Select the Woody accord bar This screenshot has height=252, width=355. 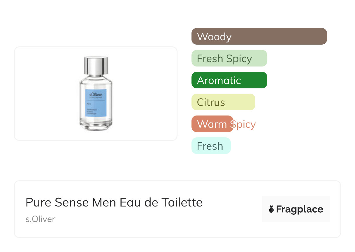point(259,36)
